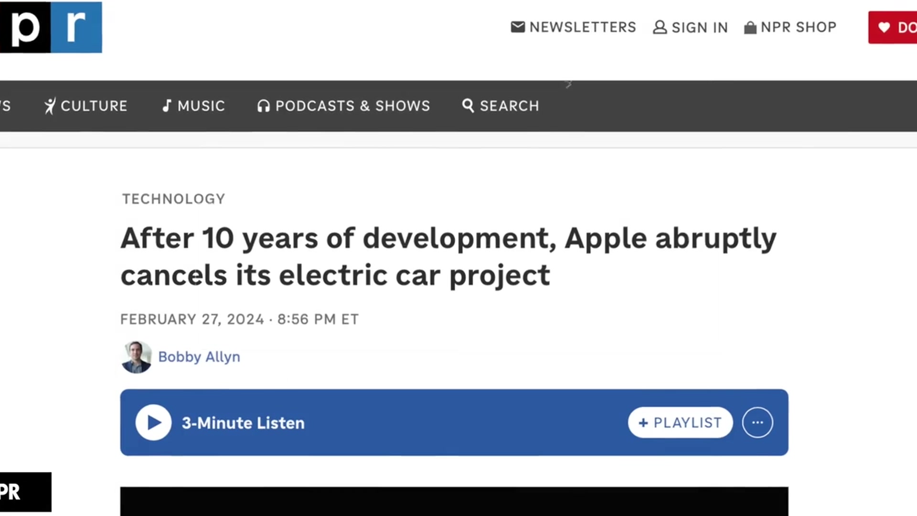Play the 3-Minute Listen audio
Screen dimensions: 917x516
click(153, 423)
